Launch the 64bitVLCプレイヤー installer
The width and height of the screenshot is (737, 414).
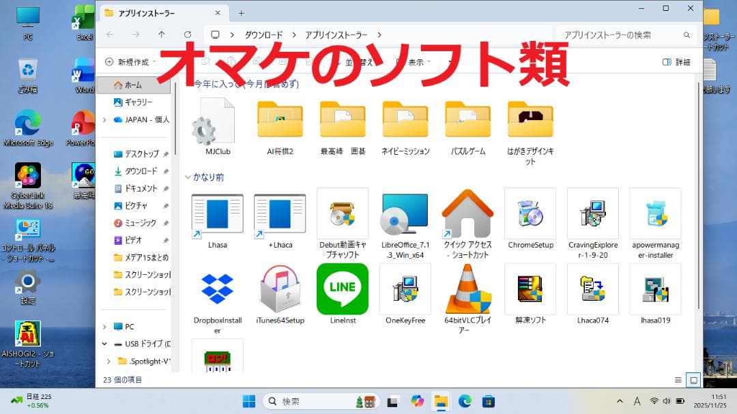(x=467, y=289)
